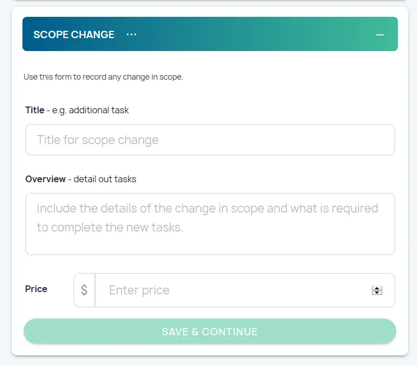Click the empty middle of the header bar

pos(253,34)
